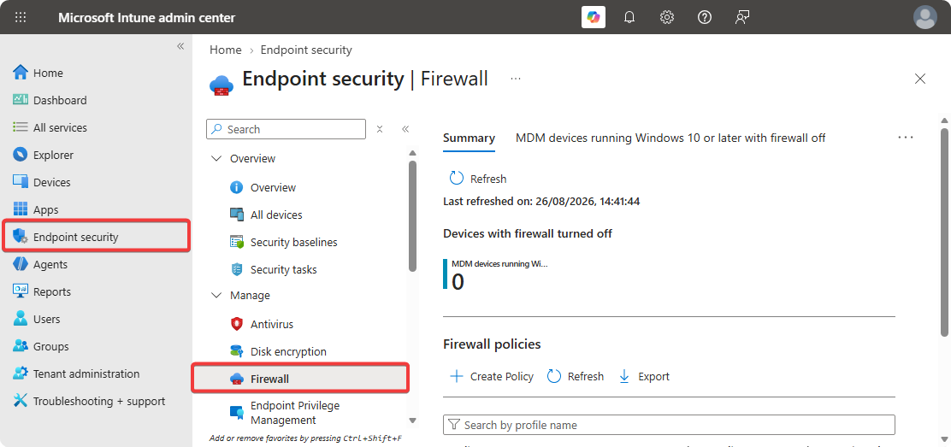This screenshot has height=447, width=951.
Task: Click the menu pane scroll up arrow
Action: (412, 153)
